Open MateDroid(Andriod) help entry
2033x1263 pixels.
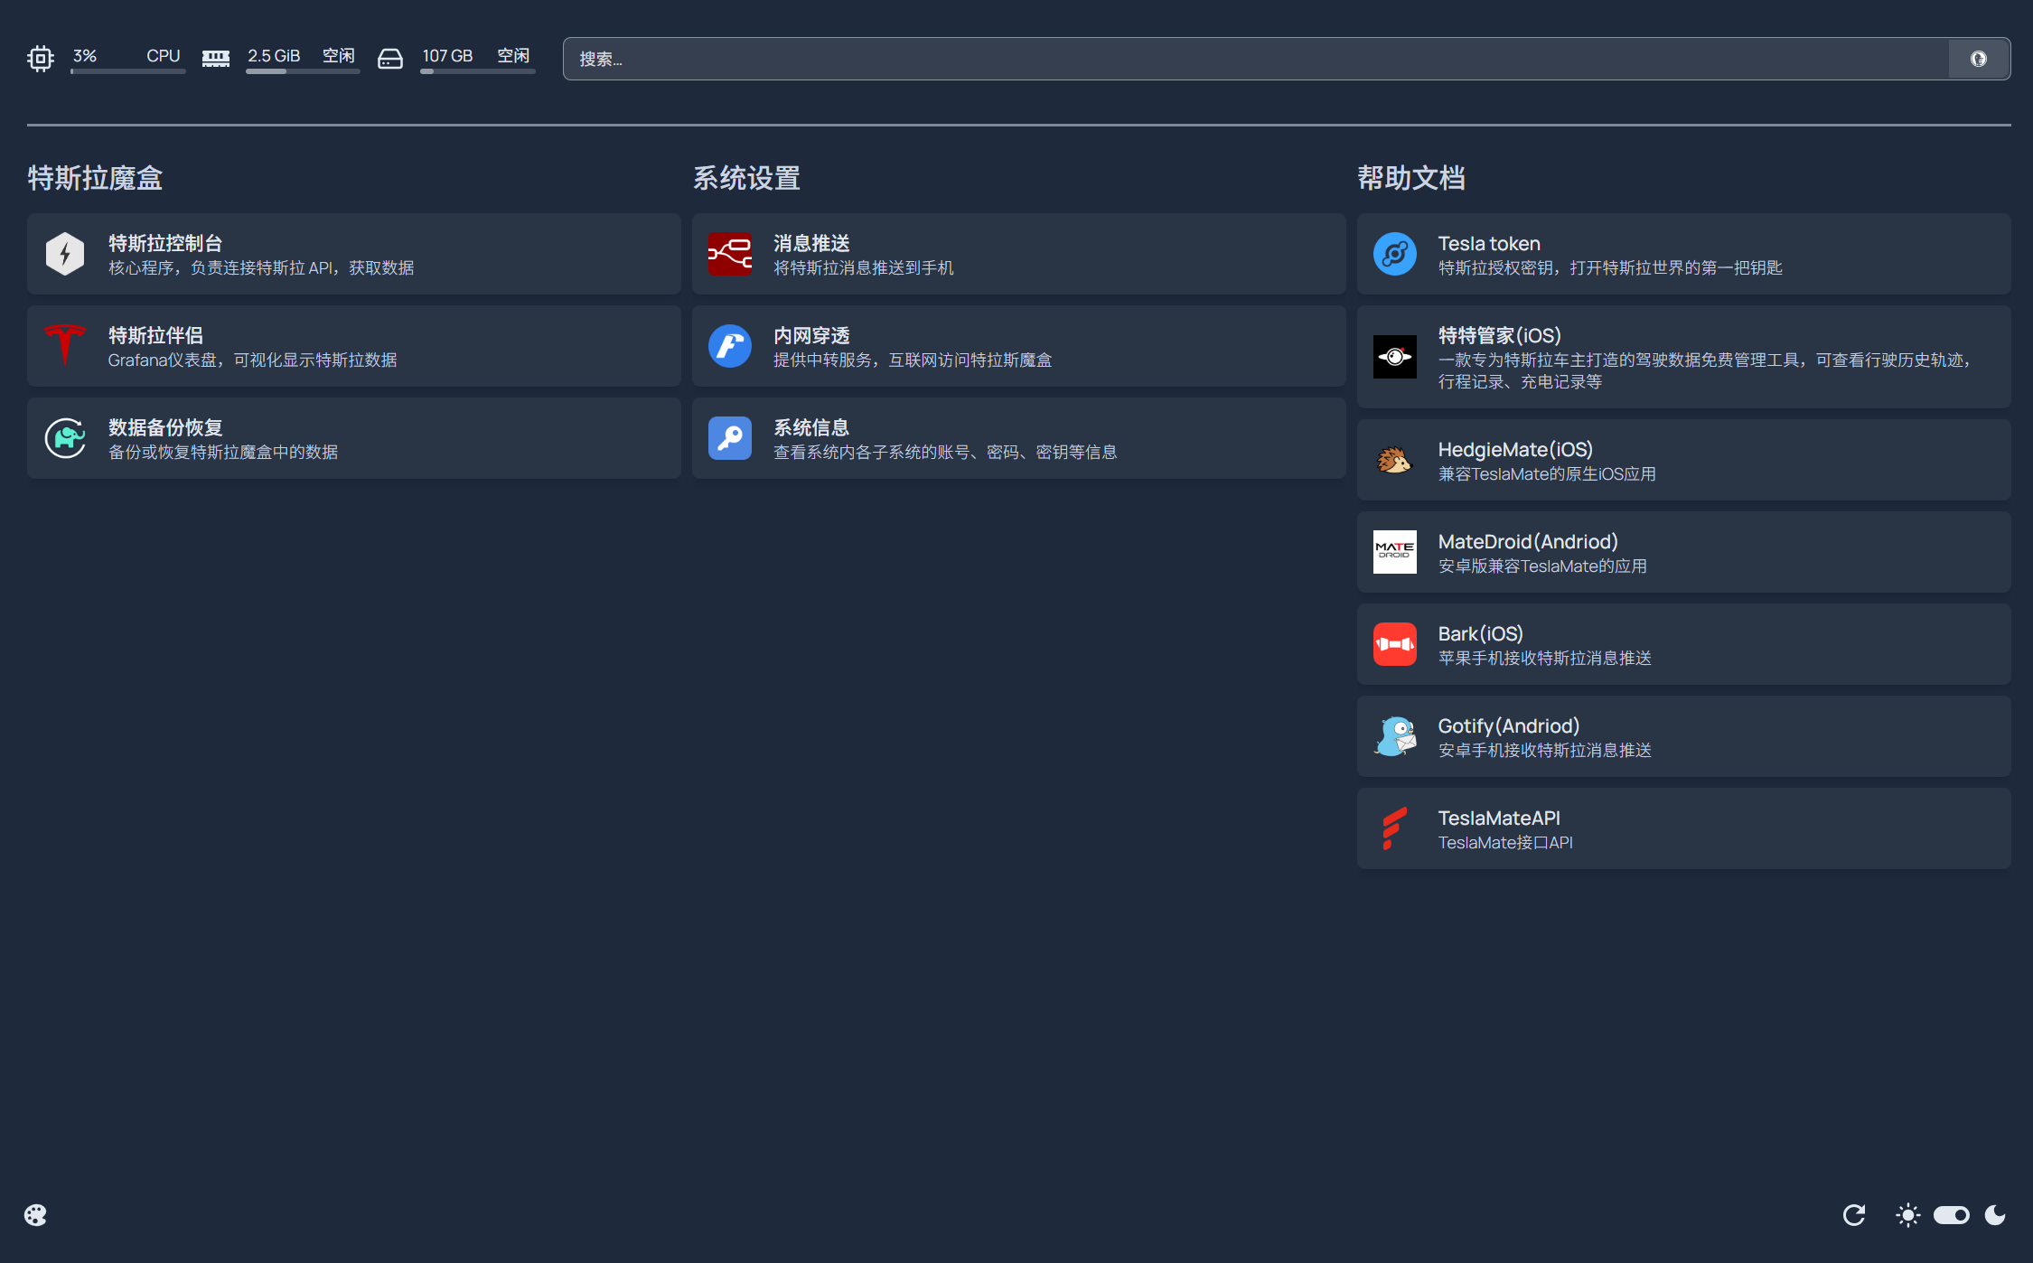click(1684, 552)
